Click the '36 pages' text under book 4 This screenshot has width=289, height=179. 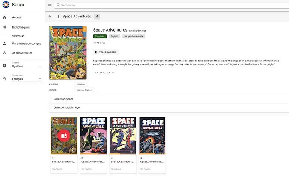pos(146,169)
